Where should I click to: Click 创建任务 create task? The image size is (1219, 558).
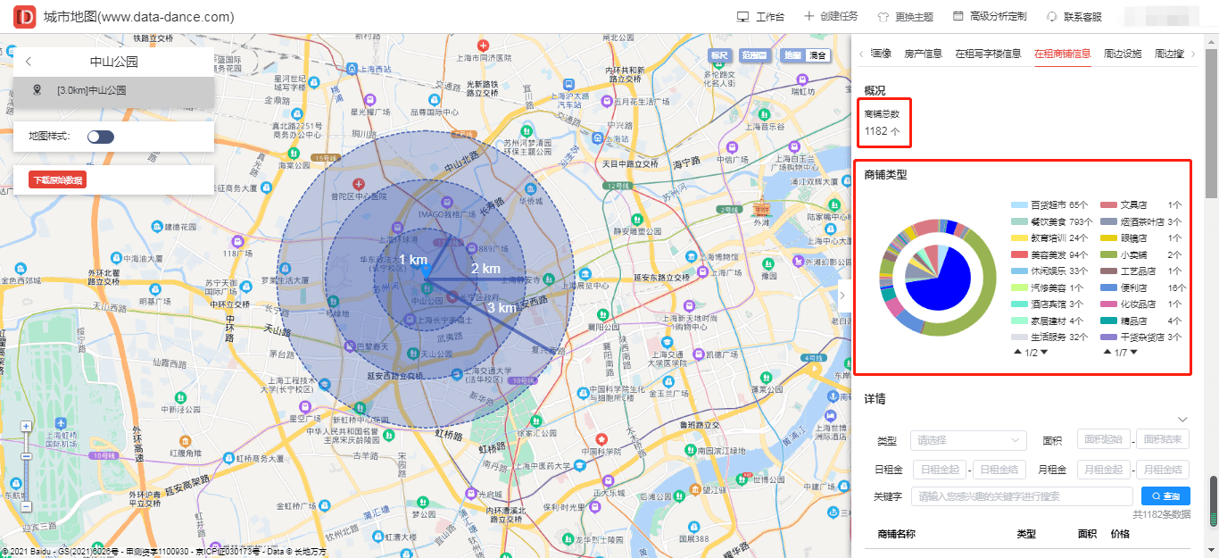coord(831,17)
